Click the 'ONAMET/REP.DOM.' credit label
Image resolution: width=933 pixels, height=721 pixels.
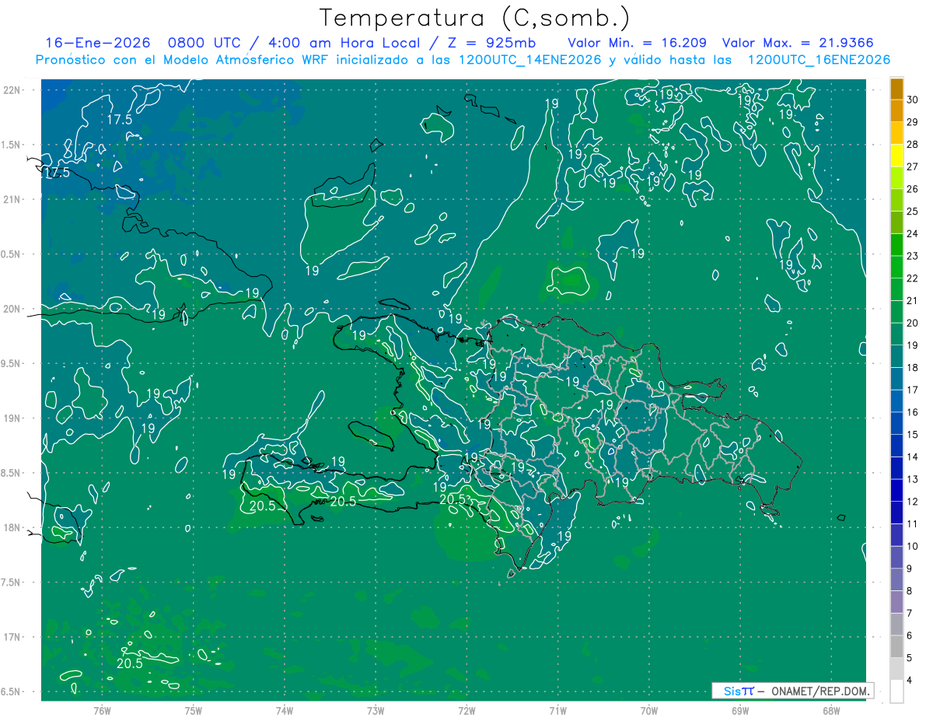(x=820, y=691)
